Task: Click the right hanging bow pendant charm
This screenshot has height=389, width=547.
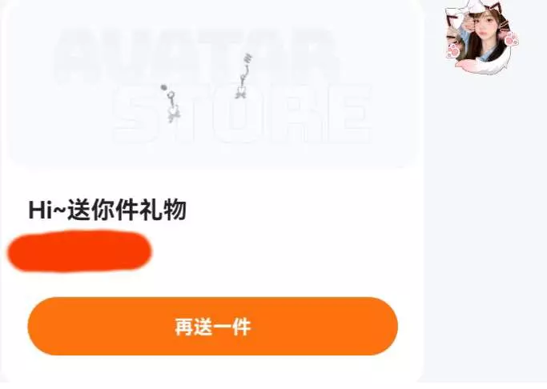Action: [x=243, y=76]
